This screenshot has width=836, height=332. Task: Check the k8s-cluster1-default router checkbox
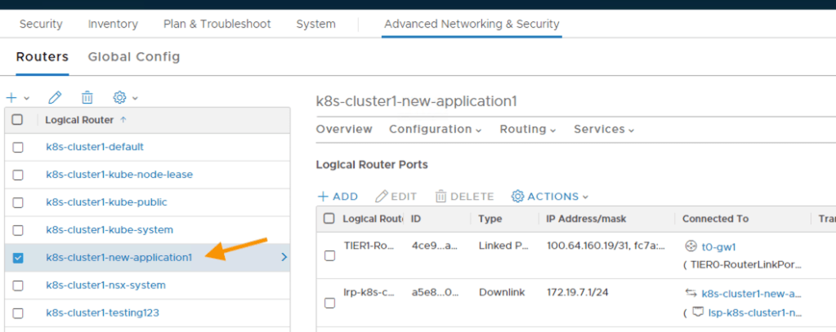click(18, 148)
